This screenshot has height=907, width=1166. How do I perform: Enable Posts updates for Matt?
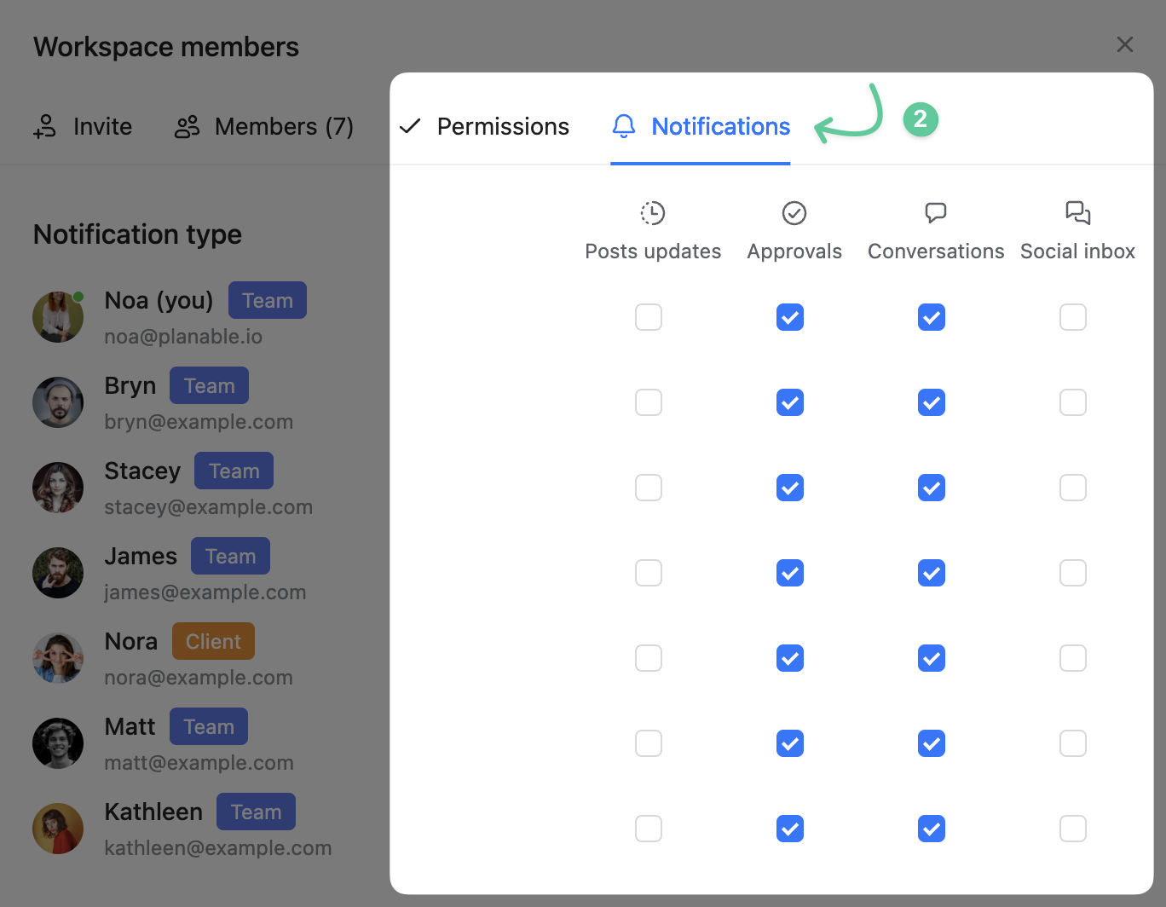649,743
